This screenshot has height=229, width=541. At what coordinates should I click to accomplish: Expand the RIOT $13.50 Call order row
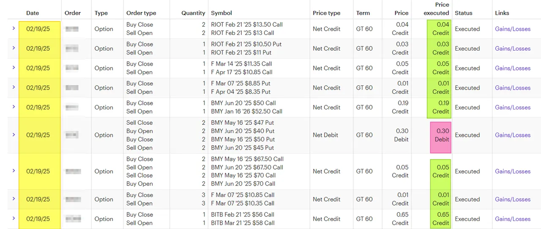tap(14, 28)
